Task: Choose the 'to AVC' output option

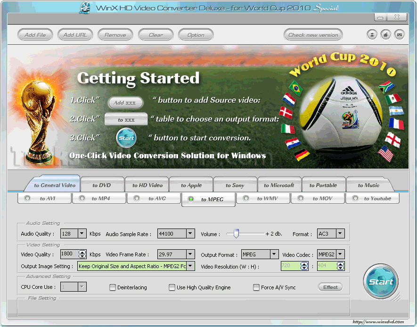Action: pos(154,198)
